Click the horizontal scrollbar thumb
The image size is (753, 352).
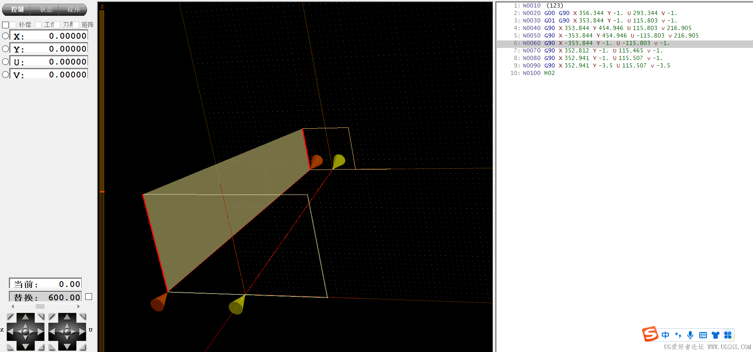40,306
